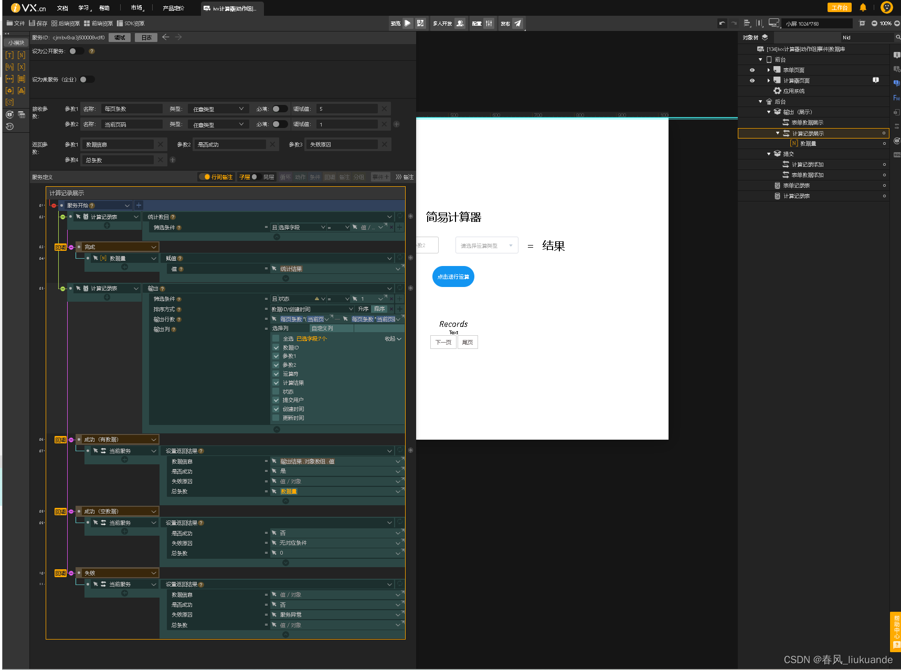Select the 计算记录添加 tree item
This screenshot has width=901, height=670.
(x=807, y=164)
